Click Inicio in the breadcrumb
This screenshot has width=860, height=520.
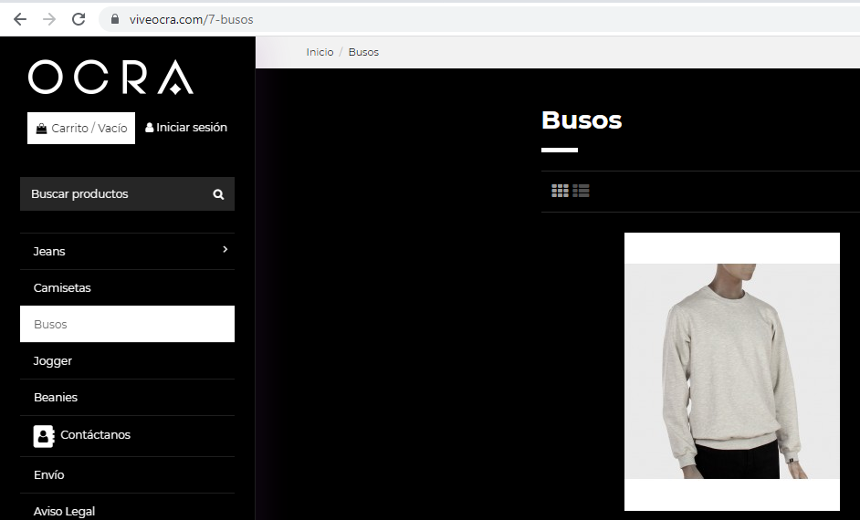pos(320,52)
